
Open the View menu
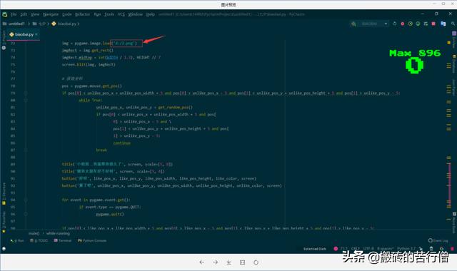point(35,14)
